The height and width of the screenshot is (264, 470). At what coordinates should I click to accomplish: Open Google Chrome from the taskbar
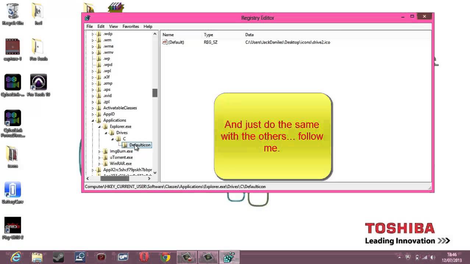[x=165, y=257]
